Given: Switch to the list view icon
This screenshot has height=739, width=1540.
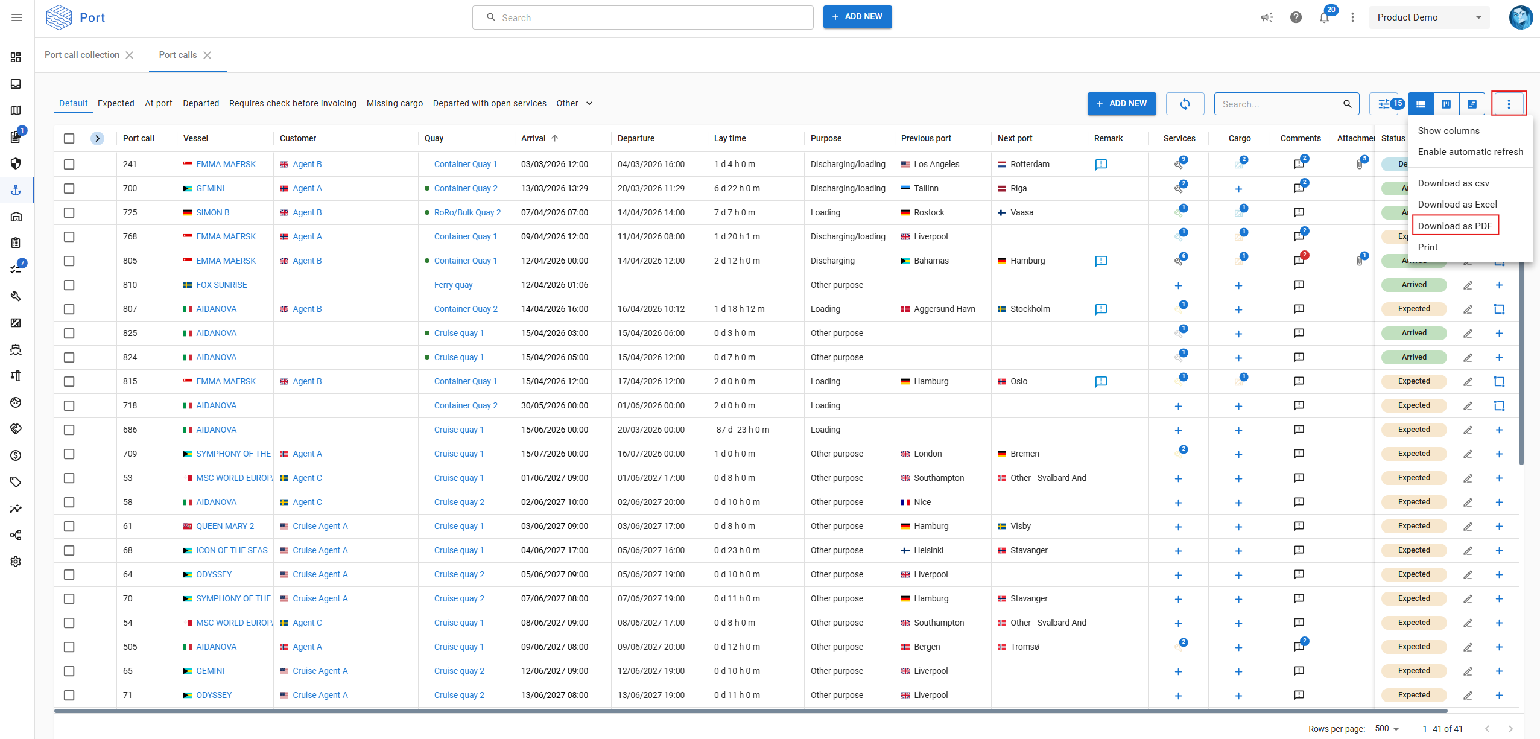Looking at the screenshot, I should pyautogui.click(x=1421, y=104).
